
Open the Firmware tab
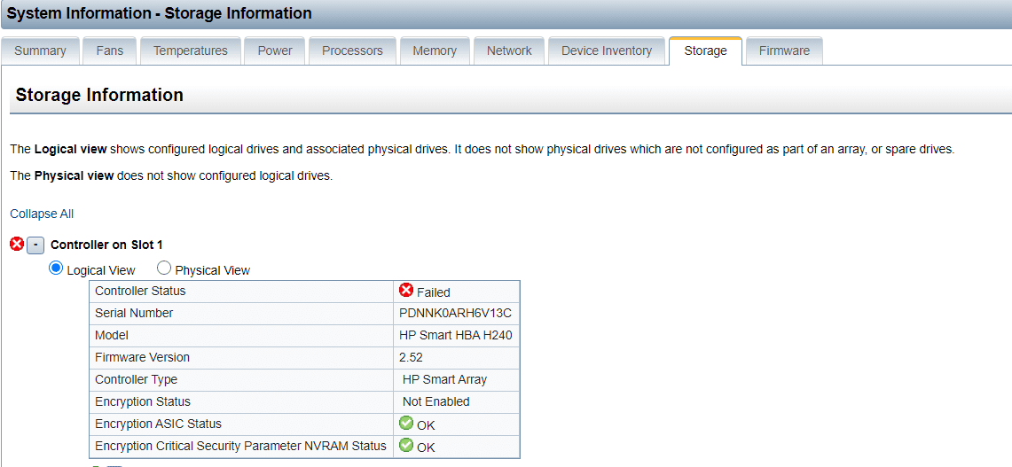tap(784, 51)
